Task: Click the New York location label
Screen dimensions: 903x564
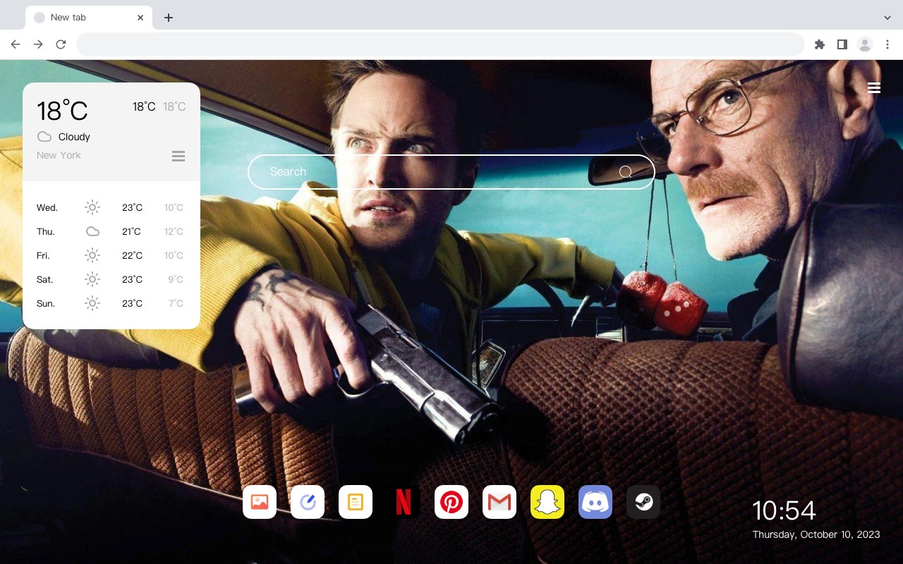Action: pos(59,155)
